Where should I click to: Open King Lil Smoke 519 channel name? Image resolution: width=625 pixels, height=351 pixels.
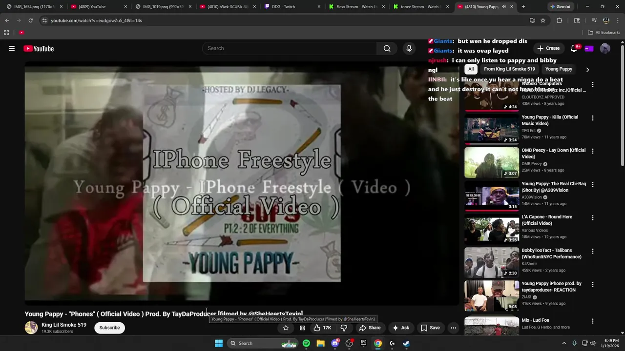(64, 325)
